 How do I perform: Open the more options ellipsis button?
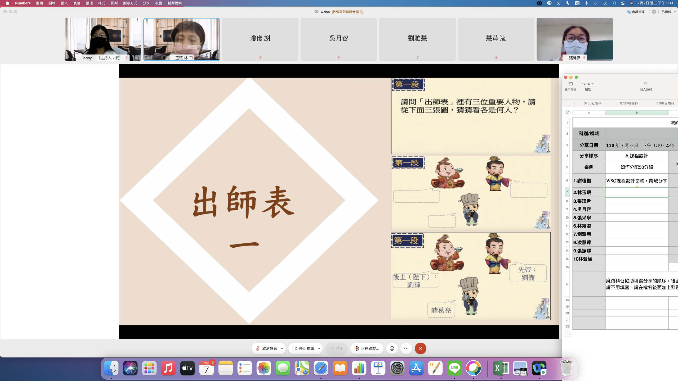pos(406,348)
